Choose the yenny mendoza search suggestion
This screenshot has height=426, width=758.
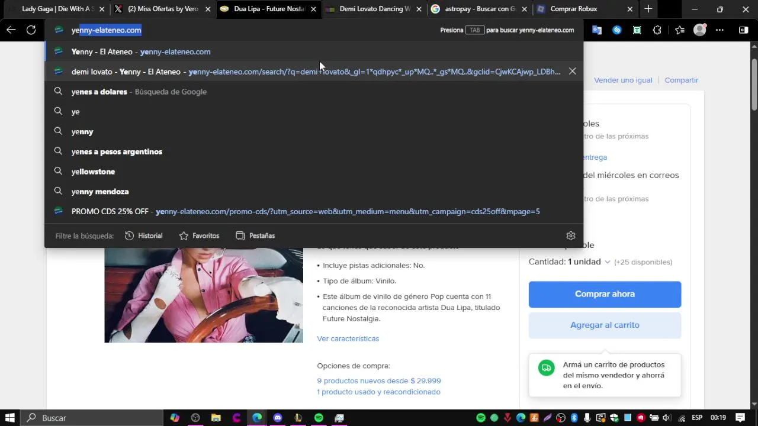[314, 192]
